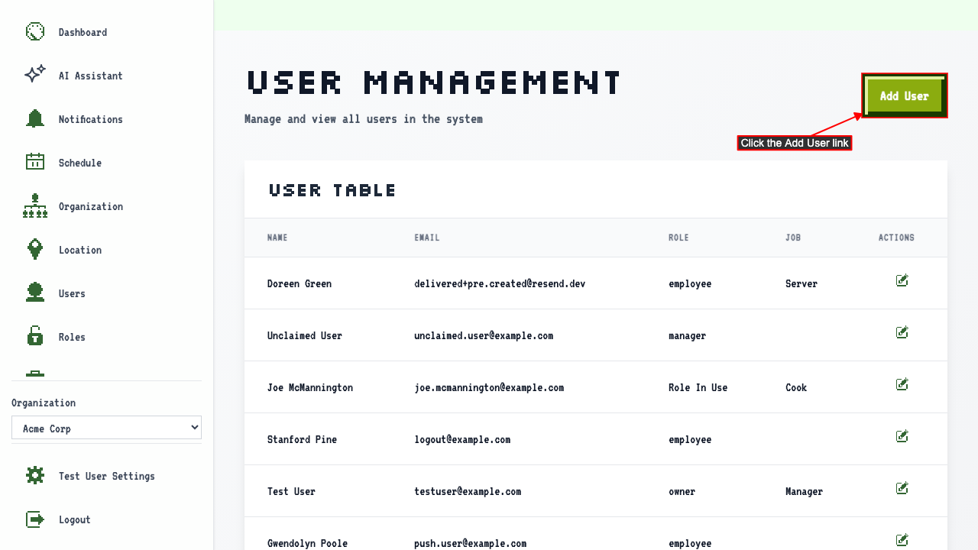Click the EMAIL column header
978x550 pixels.
coord(427,238)
